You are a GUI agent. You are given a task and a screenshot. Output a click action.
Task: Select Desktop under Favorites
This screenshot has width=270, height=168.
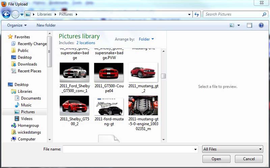21,57
